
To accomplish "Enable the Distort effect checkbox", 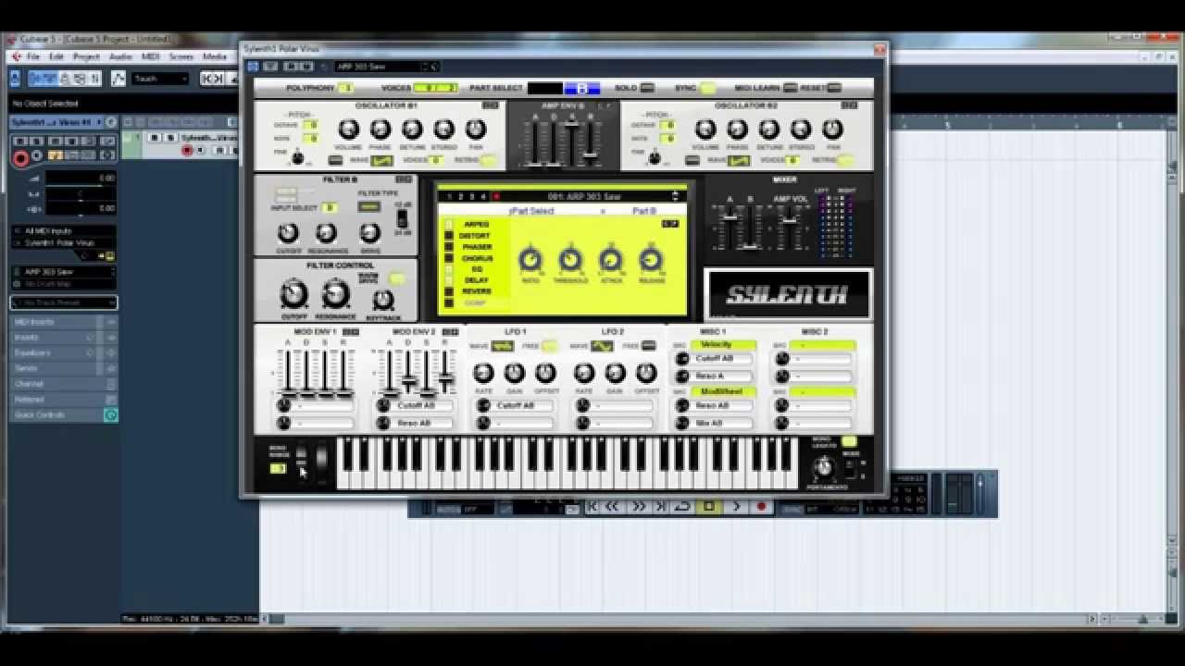I will (x=449, y=236).
